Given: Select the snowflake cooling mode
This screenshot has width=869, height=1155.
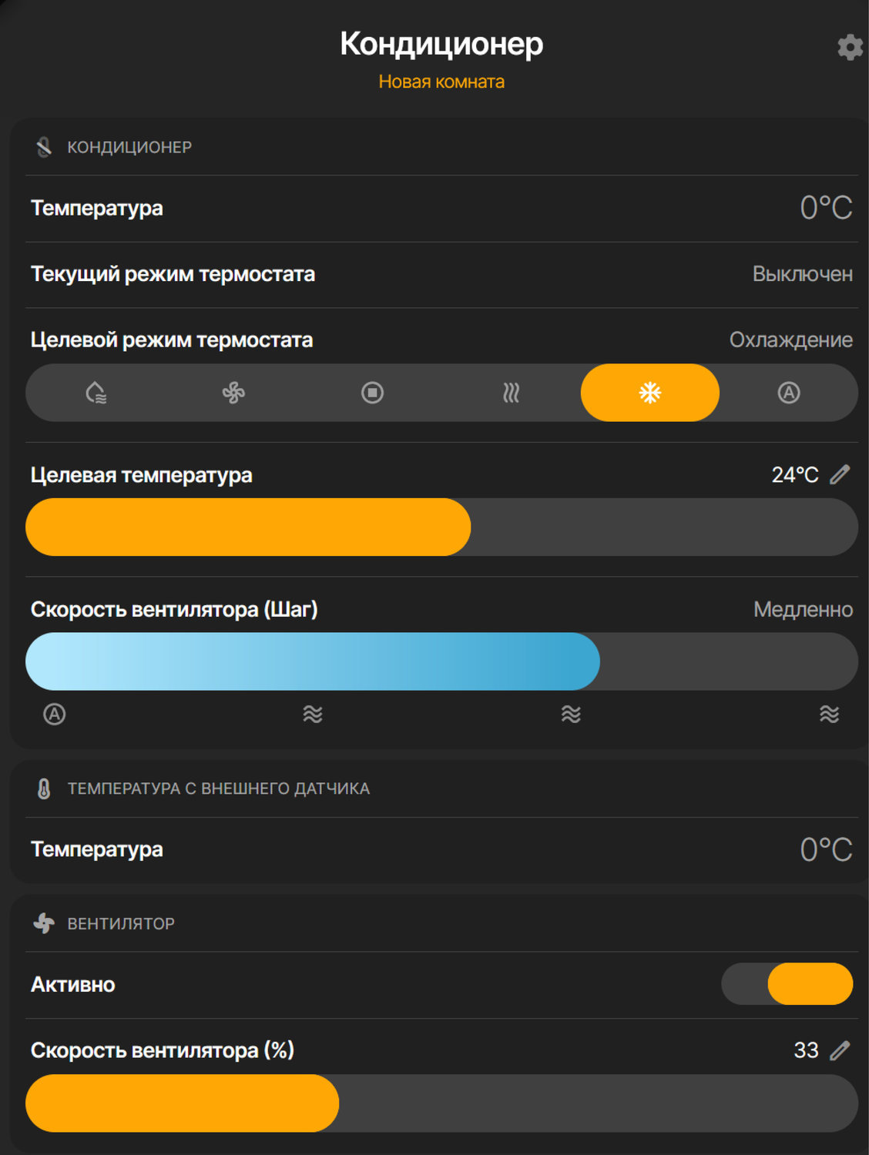Looking at the screenshot, I should [649, 393].
